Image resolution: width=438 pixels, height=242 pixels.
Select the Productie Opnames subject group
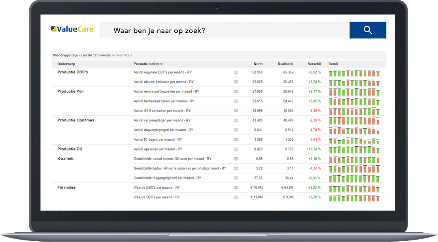(x=76, y=120)
